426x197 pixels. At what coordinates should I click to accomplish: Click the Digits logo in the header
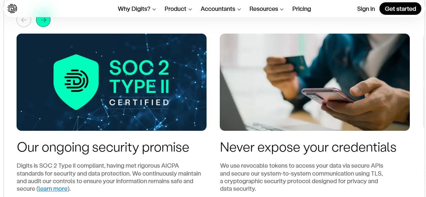(x=12, y=9)
